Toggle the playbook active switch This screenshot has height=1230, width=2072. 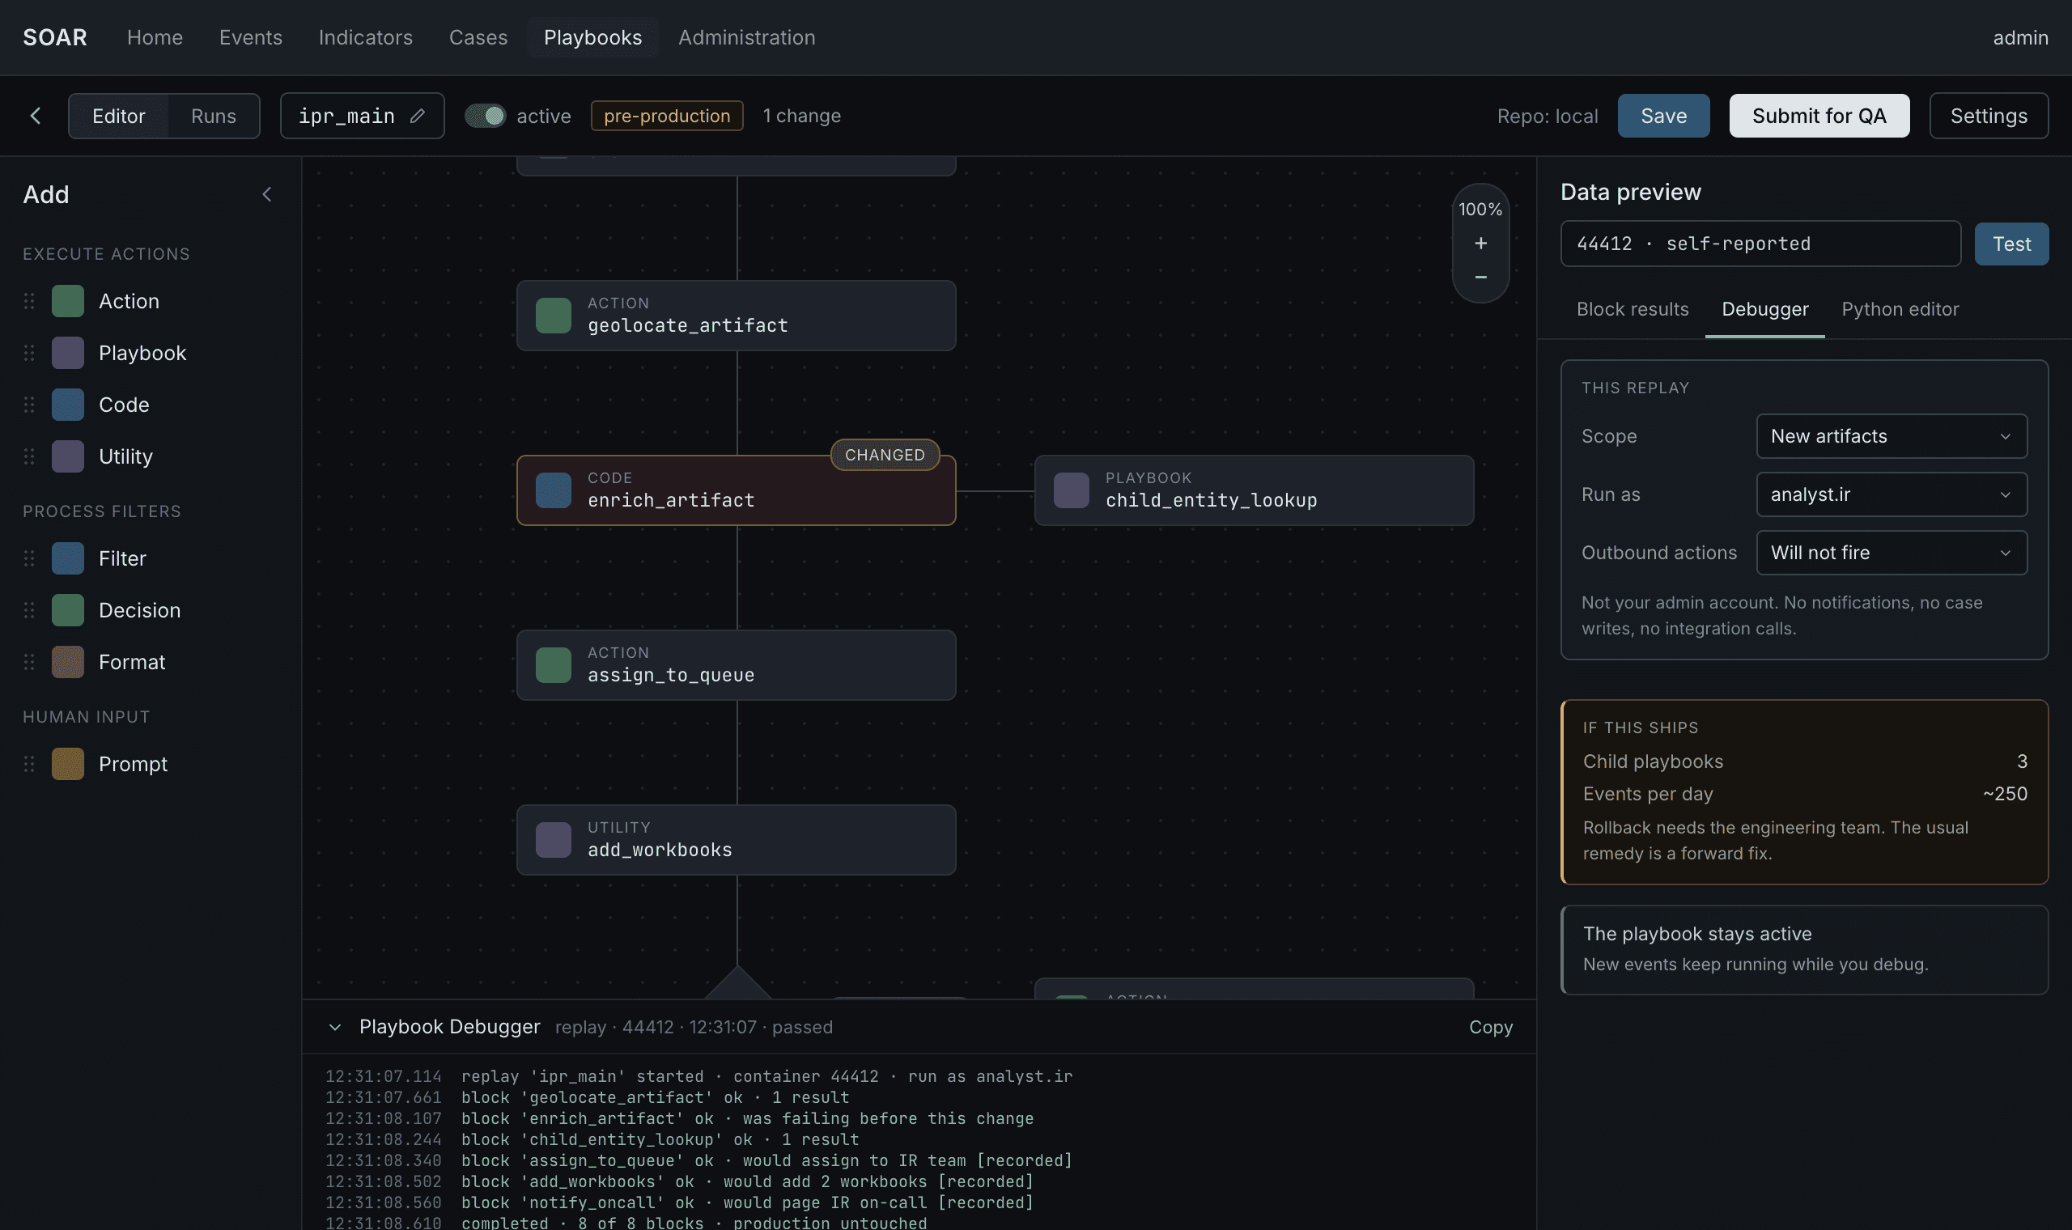point(485,116)
